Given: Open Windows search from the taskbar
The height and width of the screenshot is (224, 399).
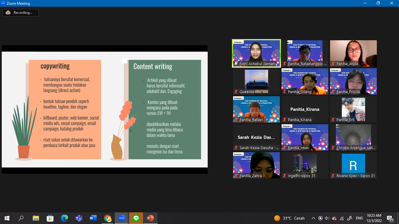Looking at the screenshot, I should pos(21,218).
